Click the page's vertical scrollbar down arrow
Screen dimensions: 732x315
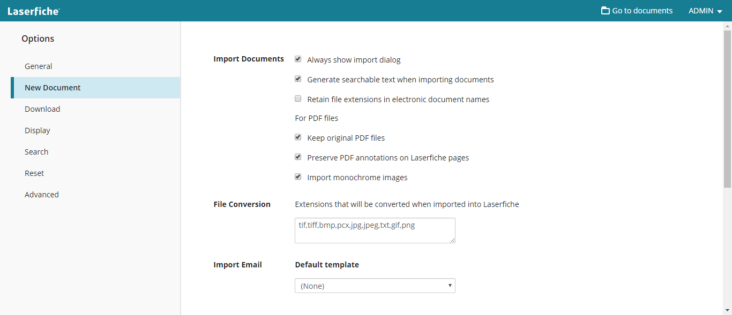(x=727, y=310)
